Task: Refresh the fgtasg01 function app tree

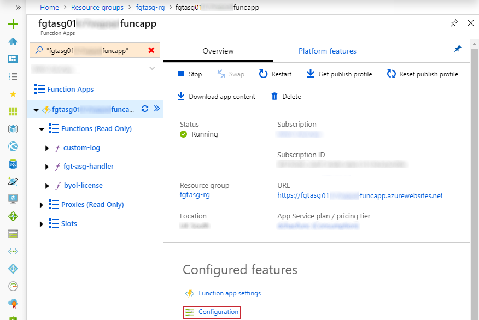Action: [x=144, y=109]
